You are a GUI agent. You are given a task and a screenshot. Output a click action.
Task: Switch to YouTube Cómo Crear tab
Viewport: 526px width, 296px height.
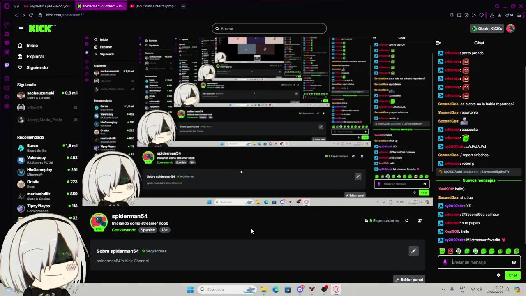coord(153,6)
